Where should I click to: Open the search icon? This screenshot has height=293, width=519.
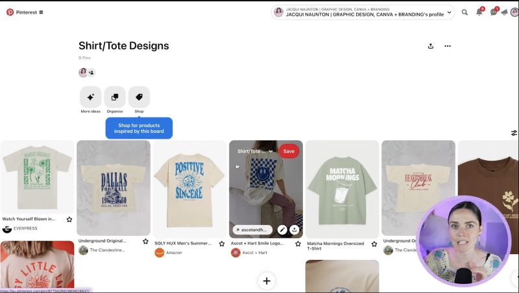tap(465, 12)
